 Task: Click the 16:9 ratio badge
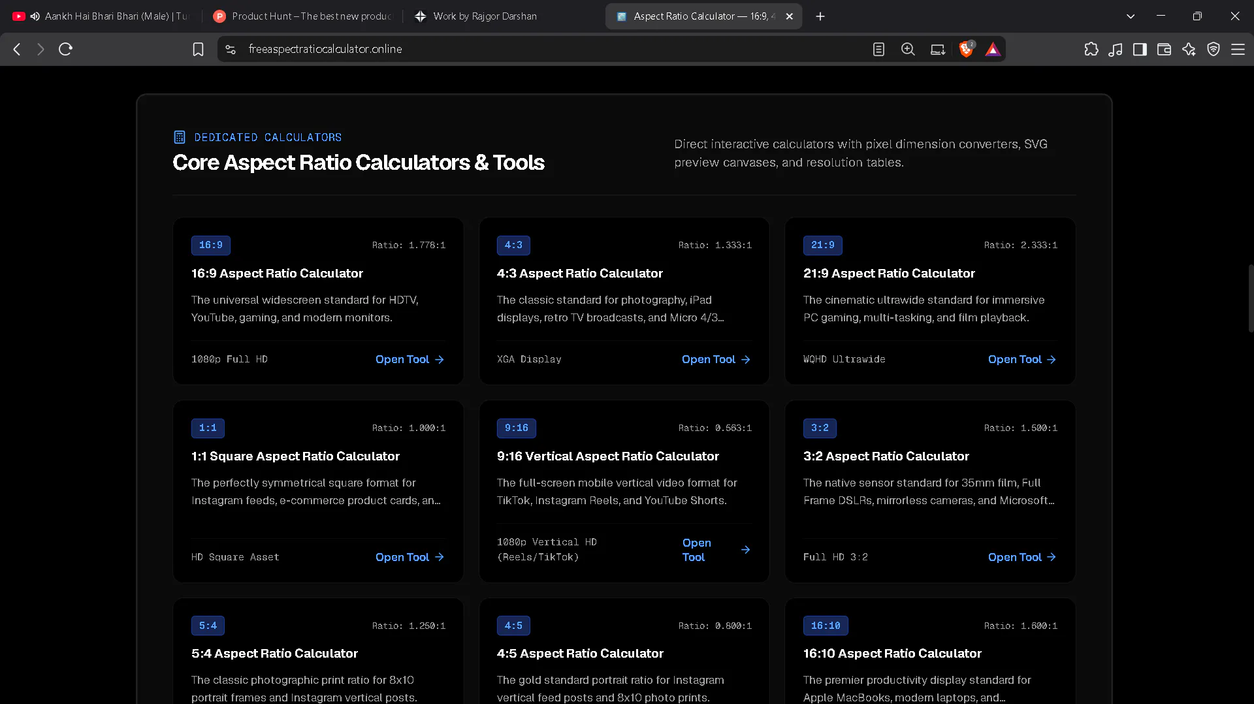pyautogui.click(x=210, y=245)
